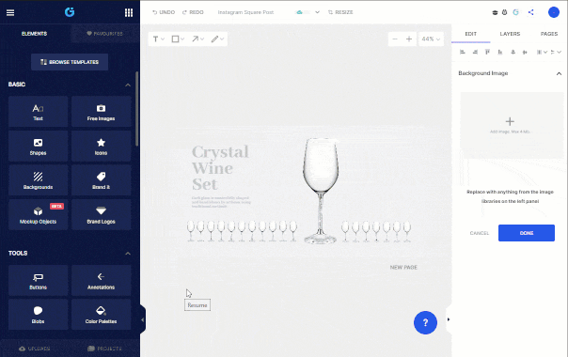Collapse the Basic section chevron
This screenshot has width=568, height=357.
tap(128, 85)
